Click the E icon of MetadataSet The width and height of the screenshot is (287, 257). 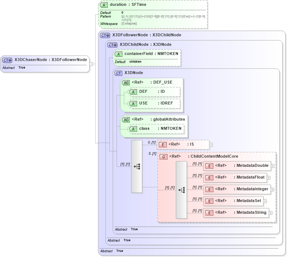pyautogui.click(x=209, y=201)
